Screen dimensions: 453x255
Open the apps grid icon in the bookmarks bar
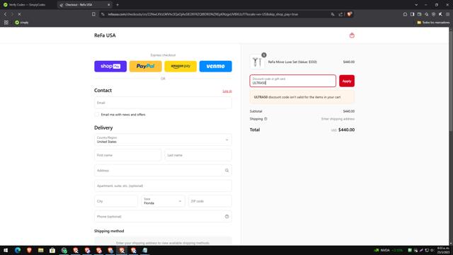[x=6, y=22]
